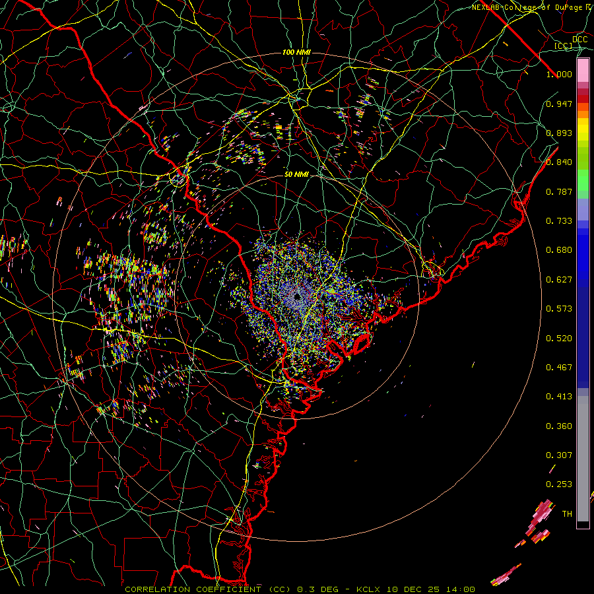Click the lavender segment of the color bar
The height and width of the screenshot is (594, 594).
coord(583,211)
